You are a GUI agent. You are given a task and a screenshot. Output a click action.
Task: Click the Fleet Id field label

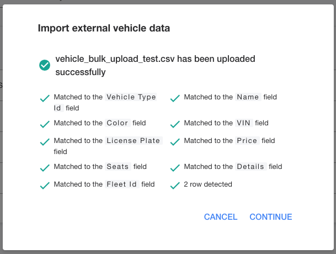(122, 184)
